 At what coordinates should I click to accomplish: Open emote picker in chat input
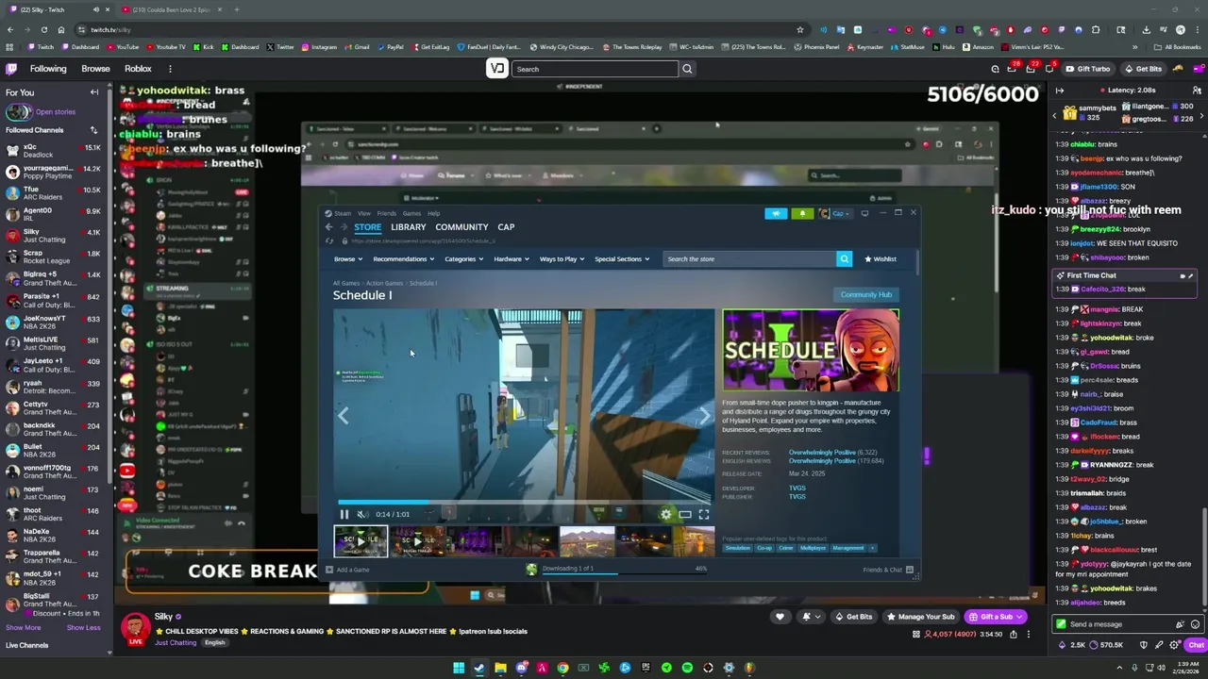(x=1196, y=624)
